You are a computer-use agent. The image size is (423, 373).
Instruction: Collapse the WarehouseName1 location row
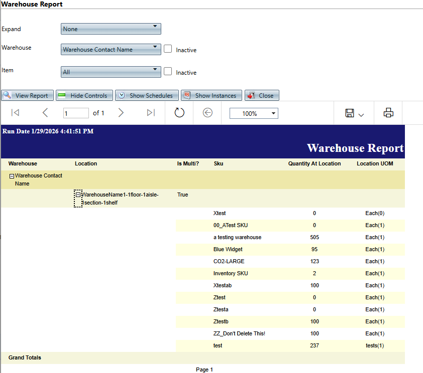pyautogui.click(x=78, y=195)
